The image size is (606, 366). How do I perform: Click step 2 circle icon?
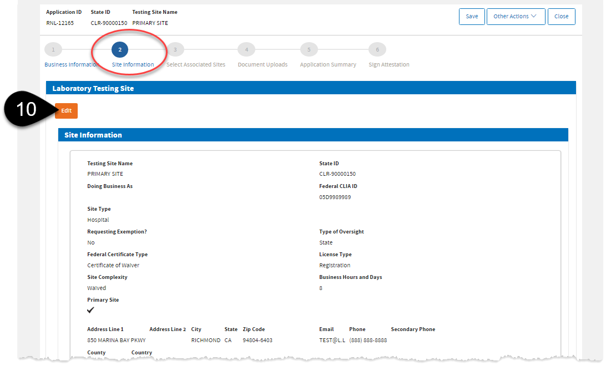(x=120, y=50)
